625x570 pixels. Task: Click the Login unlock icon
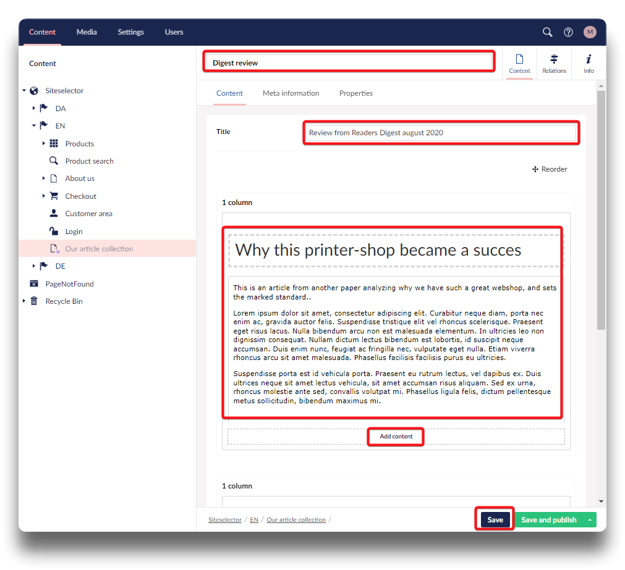point(54,231)
